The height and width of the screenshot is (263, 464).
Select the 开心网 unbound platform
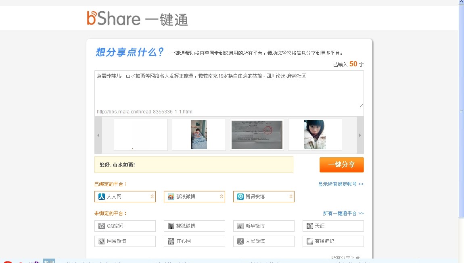coord(194,241)
